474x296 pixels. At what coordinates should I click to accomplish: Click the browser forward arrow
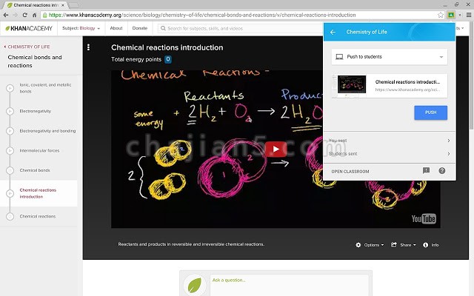(16, 15)
